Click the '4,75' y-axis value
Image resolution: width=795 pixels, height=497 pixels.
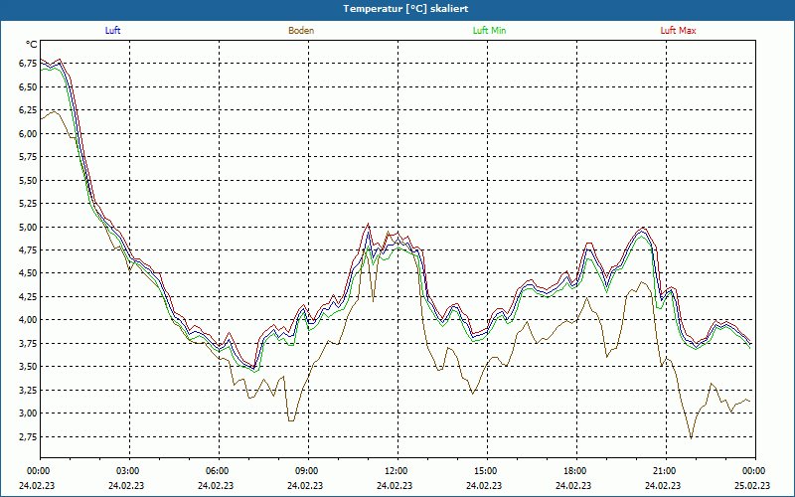click(28, 250)
